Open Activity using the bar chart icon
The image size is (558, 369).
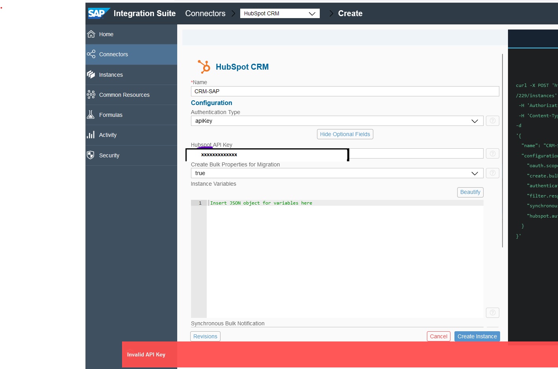pos(91,135)
